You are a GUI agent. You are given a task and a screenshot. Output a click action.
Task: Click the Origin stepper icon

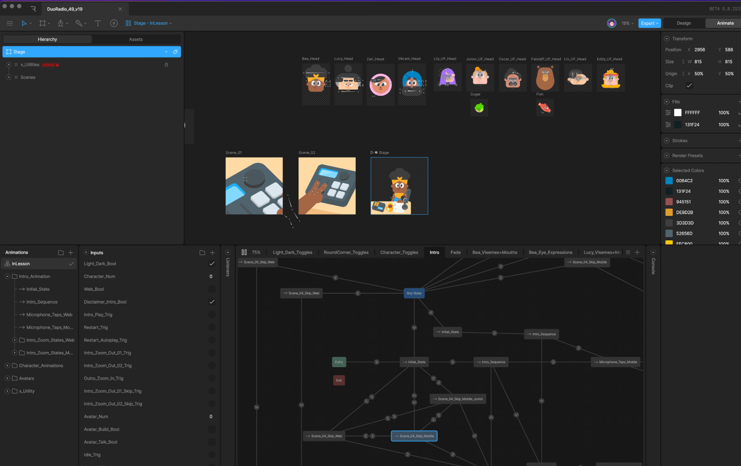coord(683,74)
